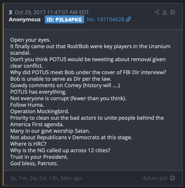Copy the permalink using the chain link icon
This screenshot has height=188, width=185.
click(x=128, y=20)
